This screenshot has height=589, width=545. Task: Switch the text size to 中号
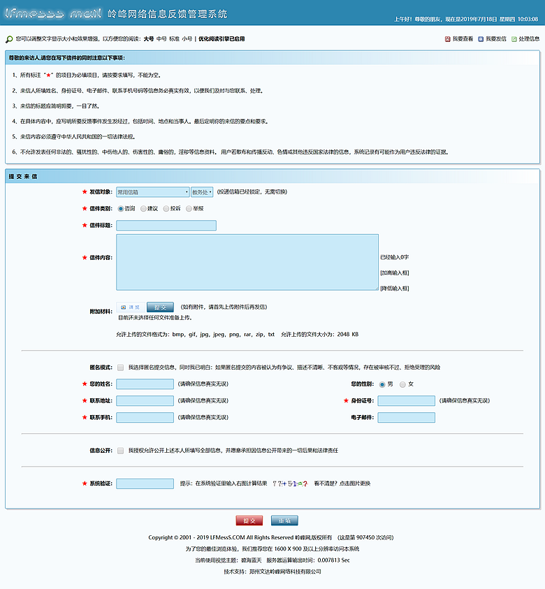(161, 38)
